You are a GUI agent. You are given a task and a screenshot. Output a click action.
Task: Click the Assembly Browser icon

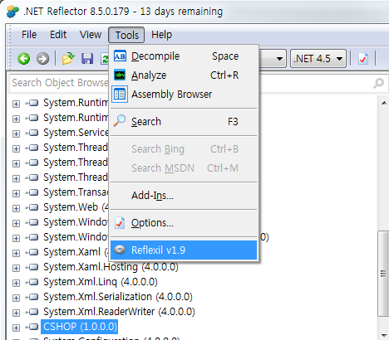click(x=120, y=95)
